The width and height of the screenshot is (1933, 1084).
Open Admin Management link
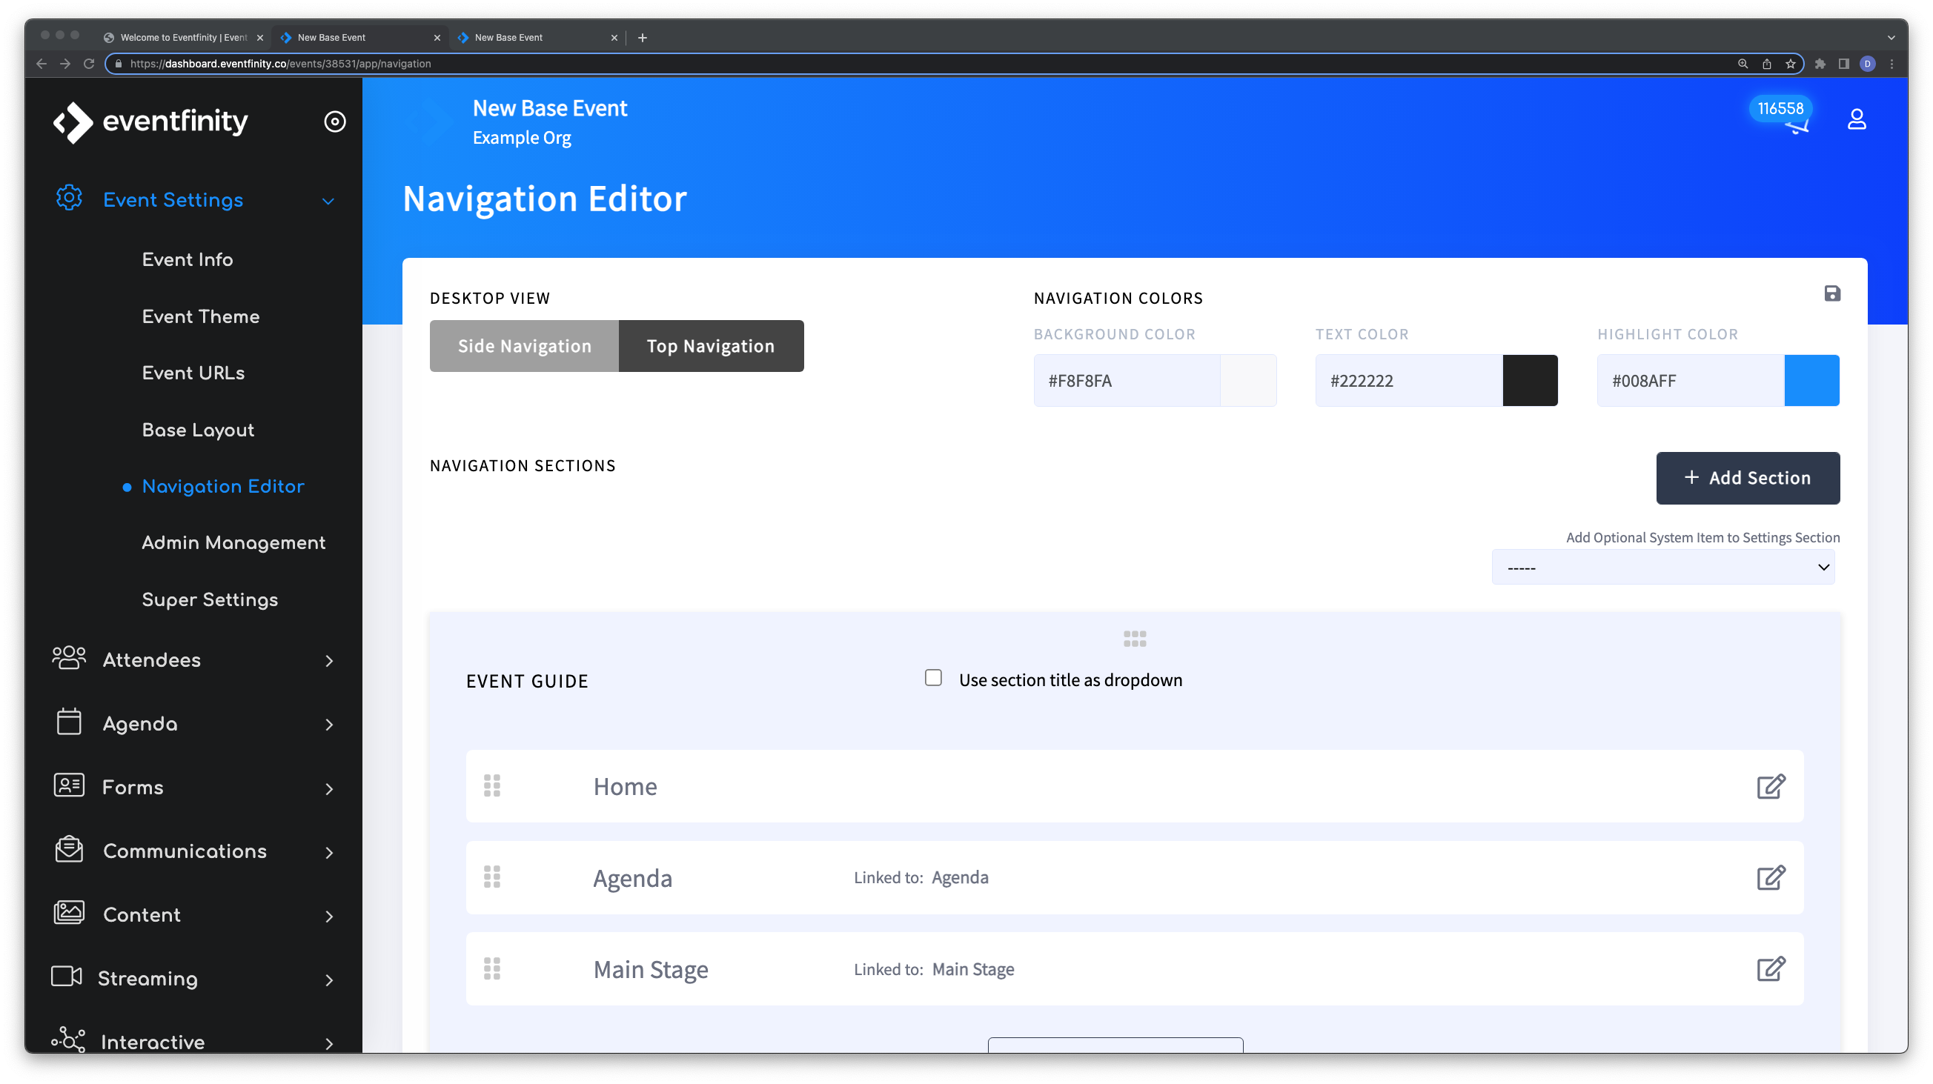233,542
